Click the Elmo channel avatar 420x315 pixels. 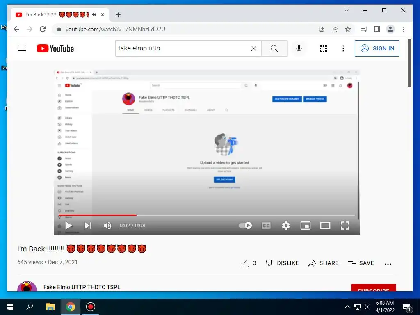[27, 286]
